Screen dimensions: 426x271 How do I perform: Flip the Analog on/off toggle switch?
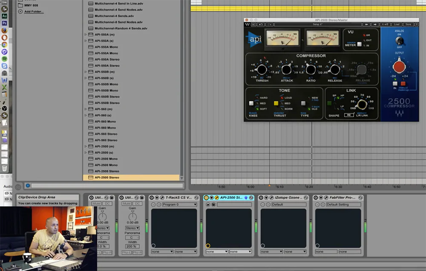click(399, 40)
